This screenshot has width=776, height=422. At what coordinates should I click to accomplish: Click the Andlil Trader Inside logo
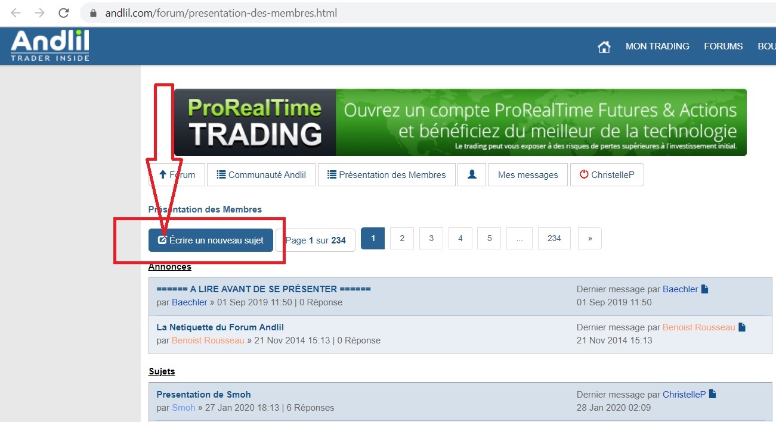click(50, 45)
